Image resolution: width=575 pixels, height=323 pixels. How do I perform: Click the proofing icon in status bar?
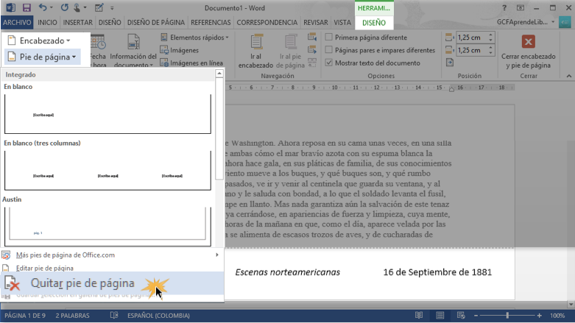(114, 316)
